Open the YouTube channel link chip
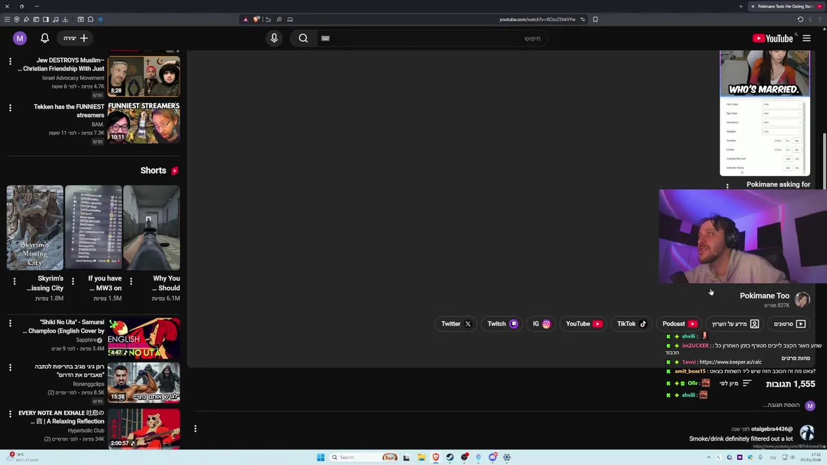The width and height of the screenshot is (827, 465). point(583,324)
